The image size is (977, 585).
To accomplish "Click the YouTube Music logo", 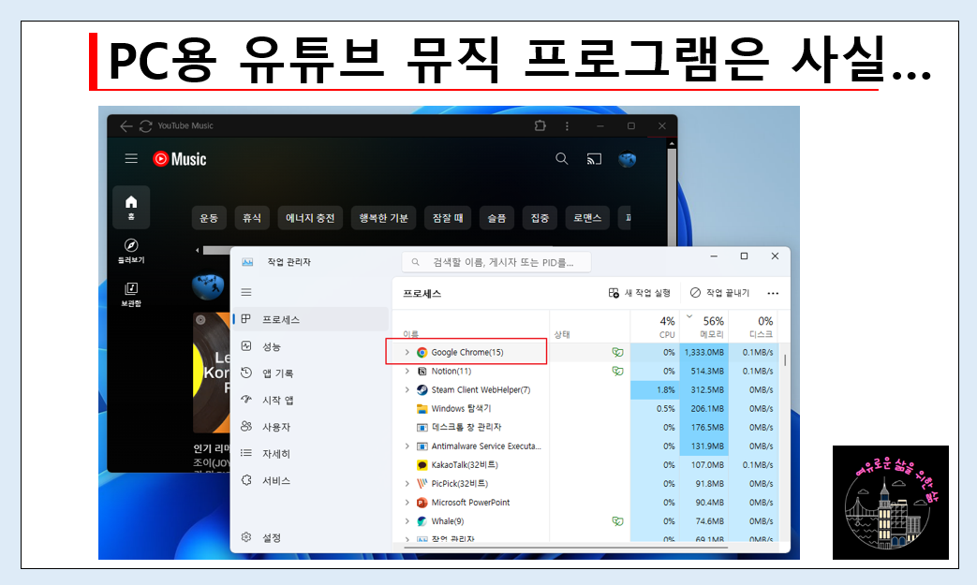I will [x=180, y=159].
